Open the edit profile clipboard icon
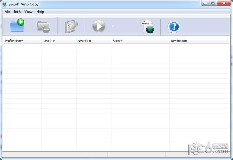The image size is (233, 160). [71, 26]
